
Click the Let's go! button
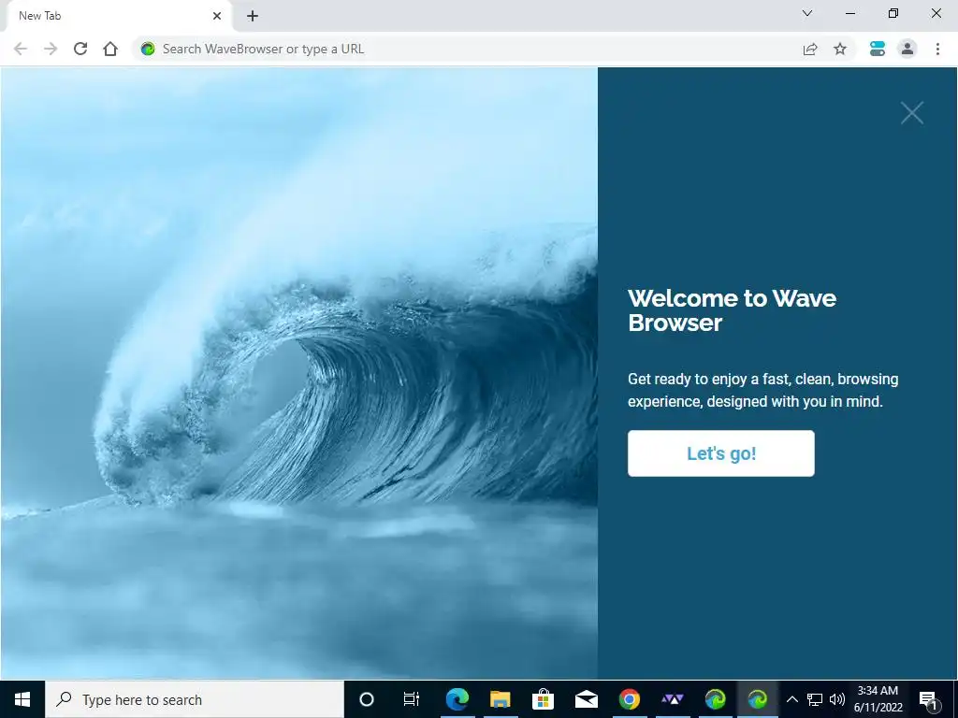[x=721, y=453]
